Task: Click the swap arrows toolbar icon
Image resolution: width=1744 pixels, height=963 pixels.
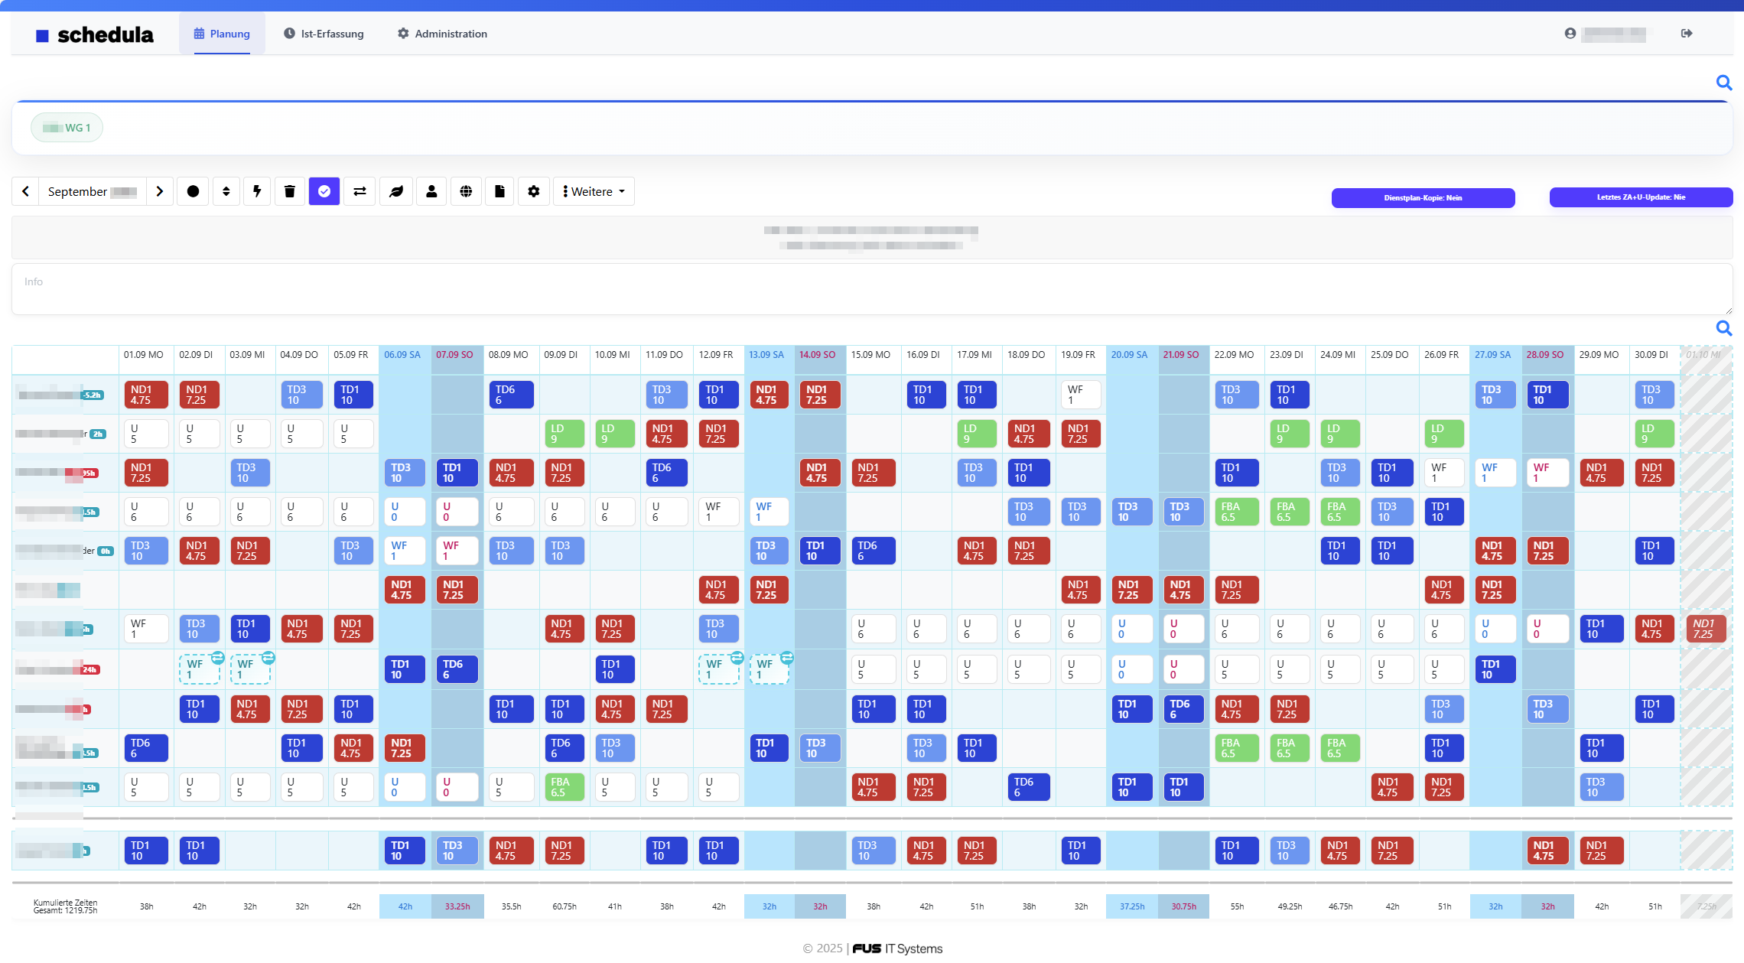Action: 360,191
